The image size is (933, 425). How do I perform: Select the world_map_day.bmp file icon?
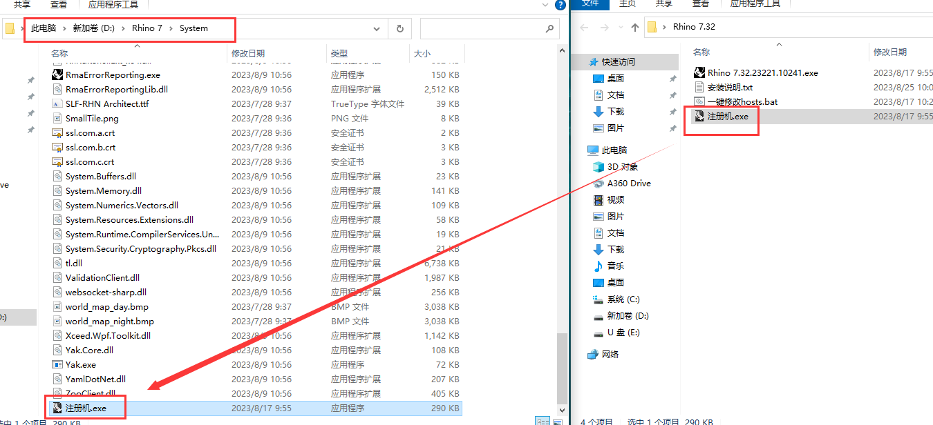[57, 306]
